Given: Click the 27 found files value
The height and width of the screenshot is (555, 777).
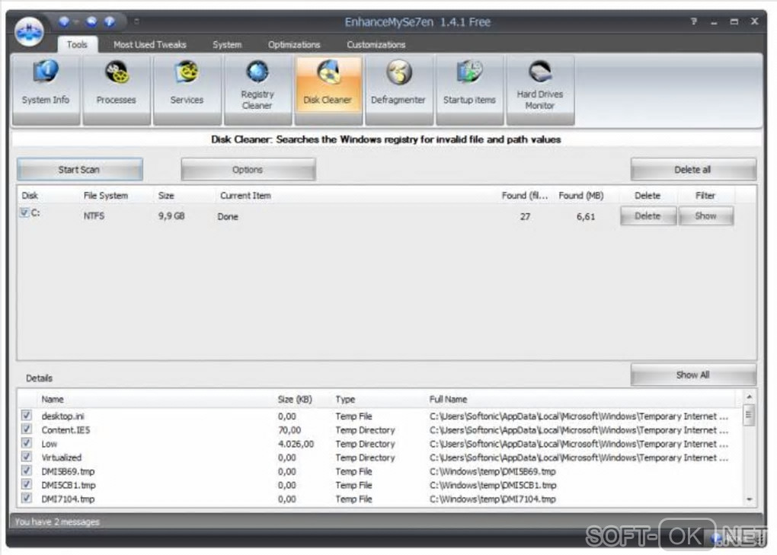Looking at the screenshot, I should (526, 216).
